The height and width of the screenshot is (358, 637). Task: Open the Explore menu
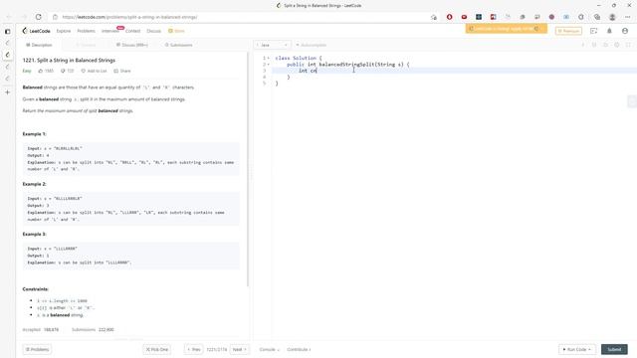64,31
